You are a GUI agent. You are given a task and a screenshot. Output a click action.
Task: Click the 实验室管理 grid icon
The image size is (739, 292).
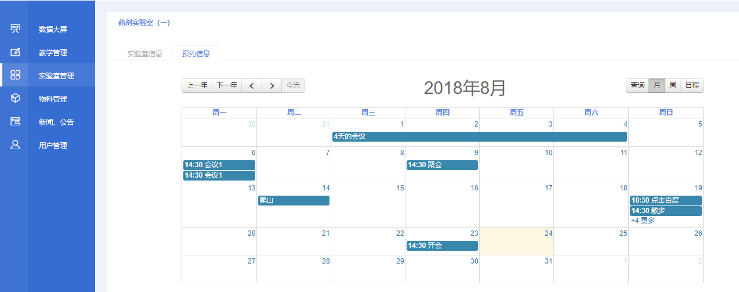16,75
